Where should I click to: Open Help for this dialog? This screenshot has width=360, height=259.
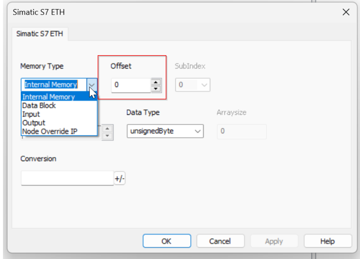tap(328, 241)
